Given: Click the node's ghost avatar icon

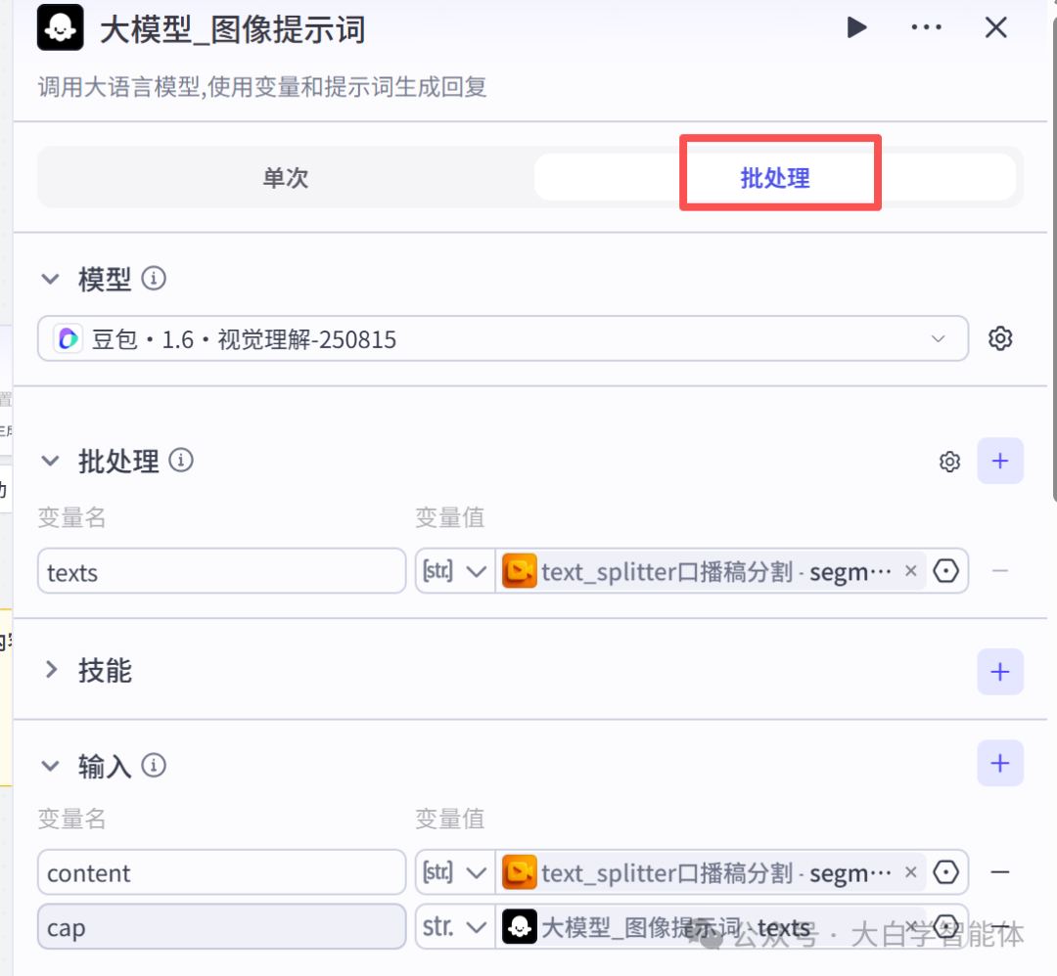Looking at the screenshot, I should click(61, 27).
